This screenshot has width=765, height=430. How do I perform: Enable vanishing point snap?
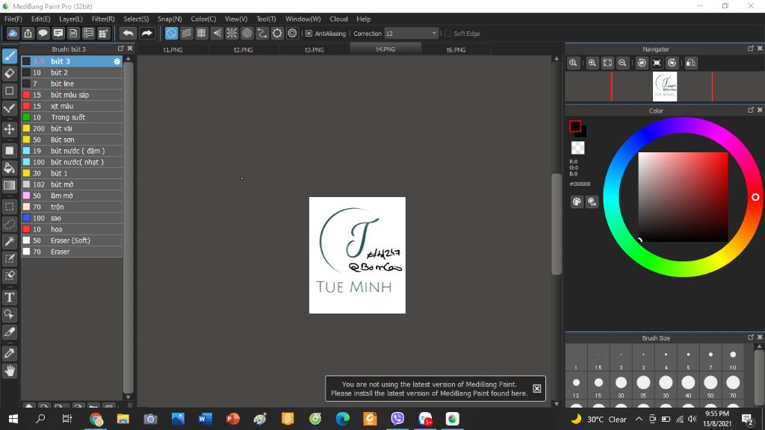click(x=217, y=33)
